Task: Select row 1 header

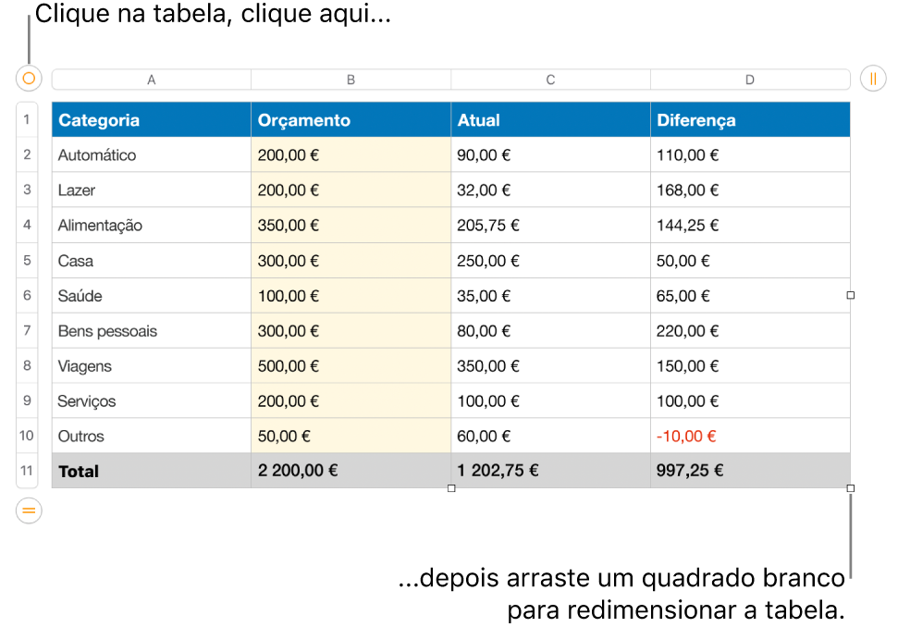Action: coord(27,119)
